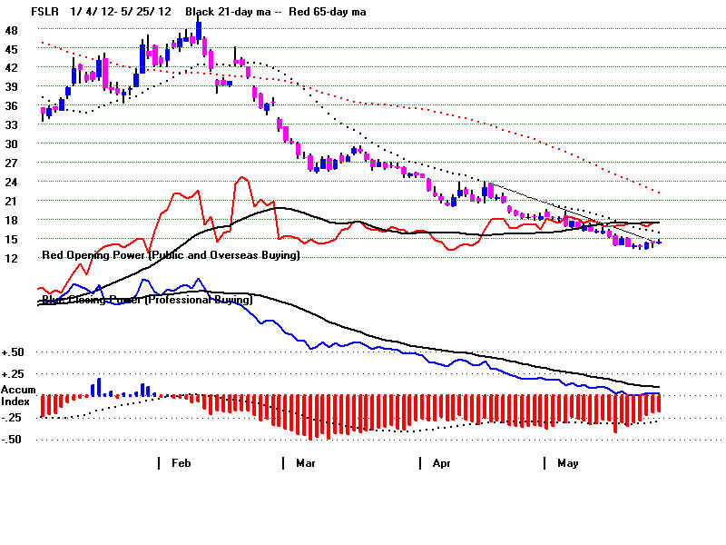Click the -.50 accumulation scale label
The height and width of the screenshot is (545, 726).
click(x=13, y=440)
